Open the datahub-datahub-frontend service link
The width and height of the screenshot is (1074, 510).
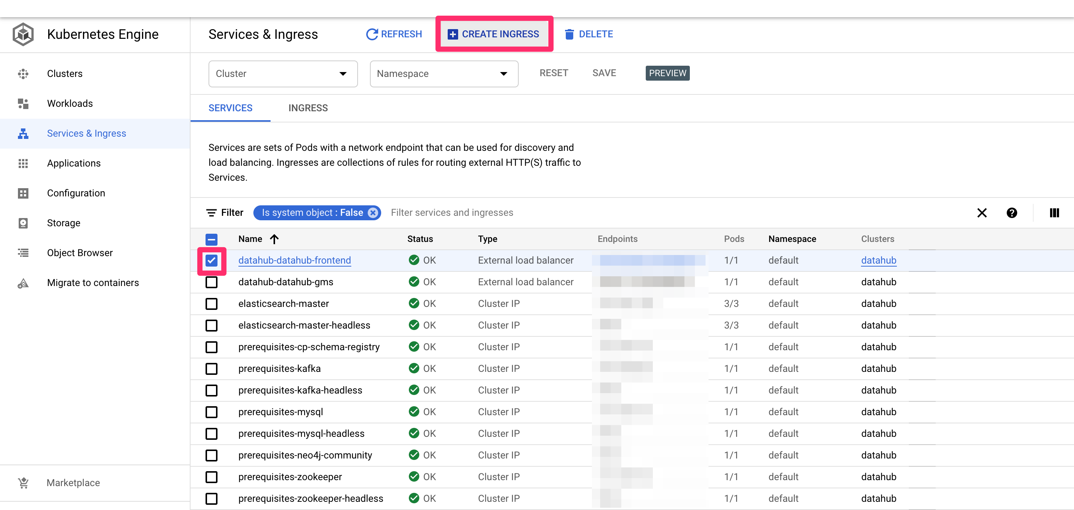point(294,261)
